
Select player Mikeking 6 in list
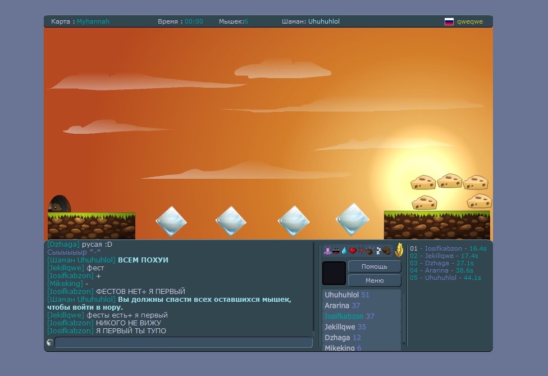(361, 348)
